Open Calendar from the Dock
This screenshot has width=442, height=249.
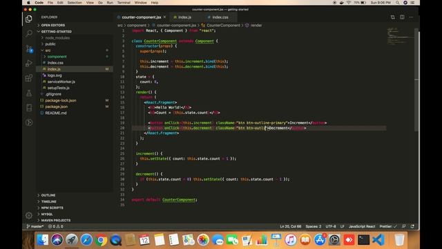144,240
